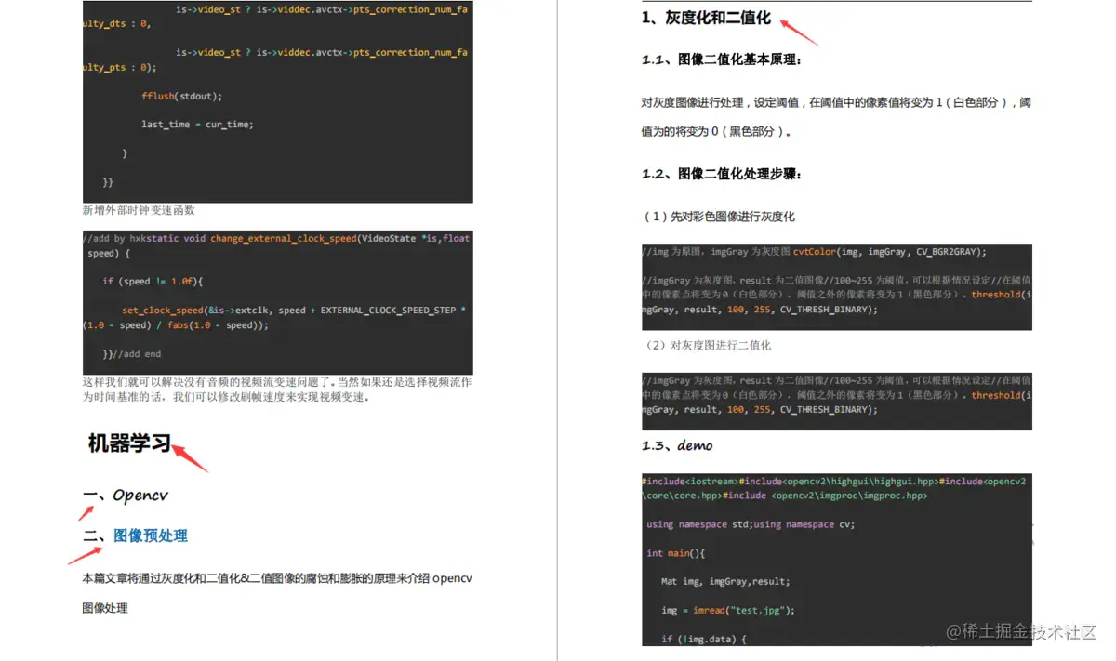The image size is (1116, 661).
Task: Click the 一、Opencv heading
Action: coord(126,496)
